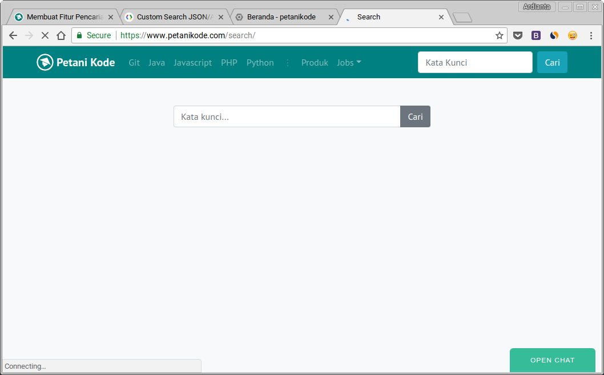Bookmark this page with the star icon
The height and width of the screenshot is (375, 604).
(x=500, y=35)
